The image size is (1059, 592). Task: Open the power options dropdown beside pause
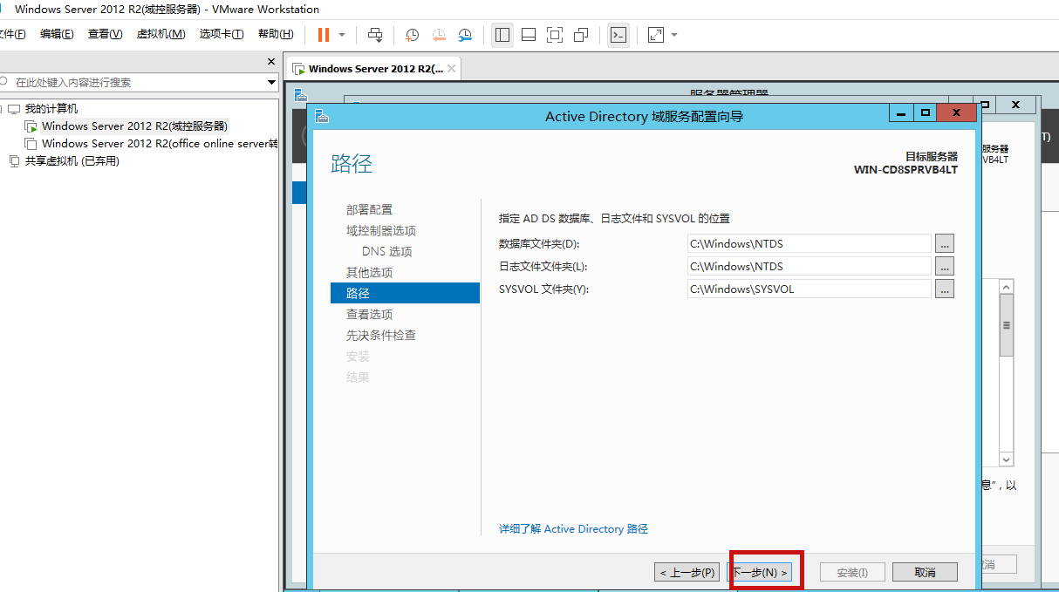pos(342,35)
